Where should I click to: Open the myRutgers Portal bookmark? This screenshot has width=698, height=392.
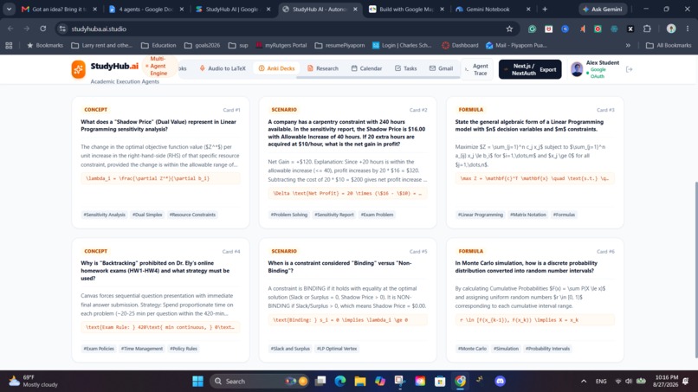(x=281, y=45)
